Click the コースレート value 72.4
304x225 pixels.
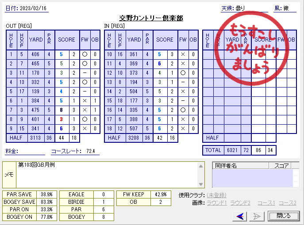pyautogui.click(x=92, y=152)
